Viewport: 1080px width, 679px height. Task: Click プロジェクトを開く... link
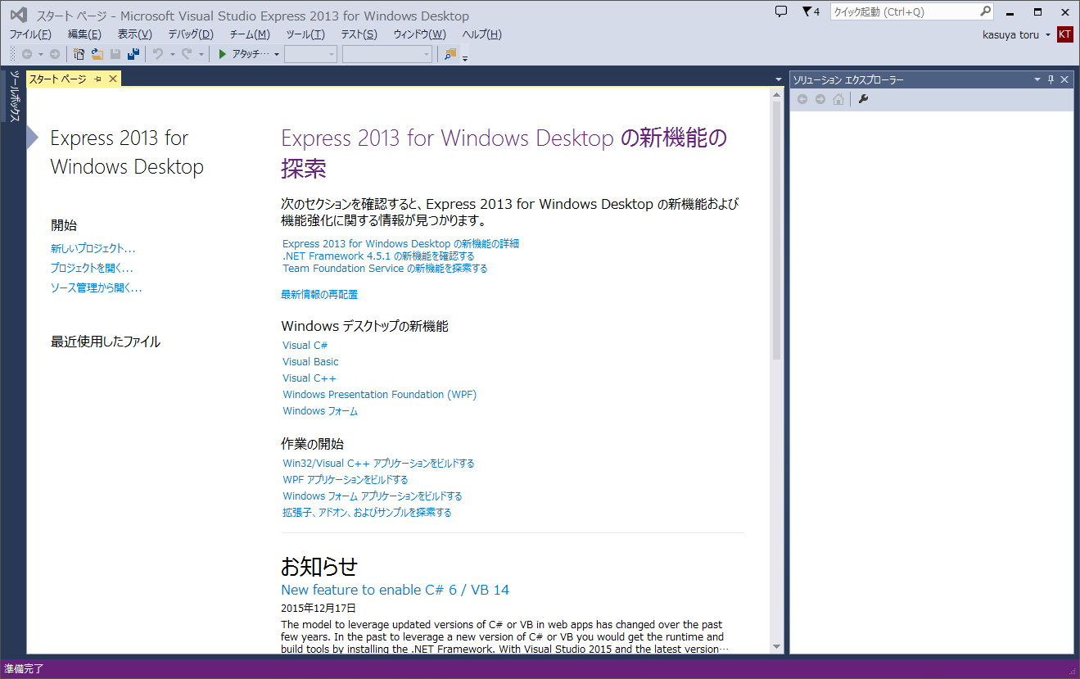click(92, 268)
